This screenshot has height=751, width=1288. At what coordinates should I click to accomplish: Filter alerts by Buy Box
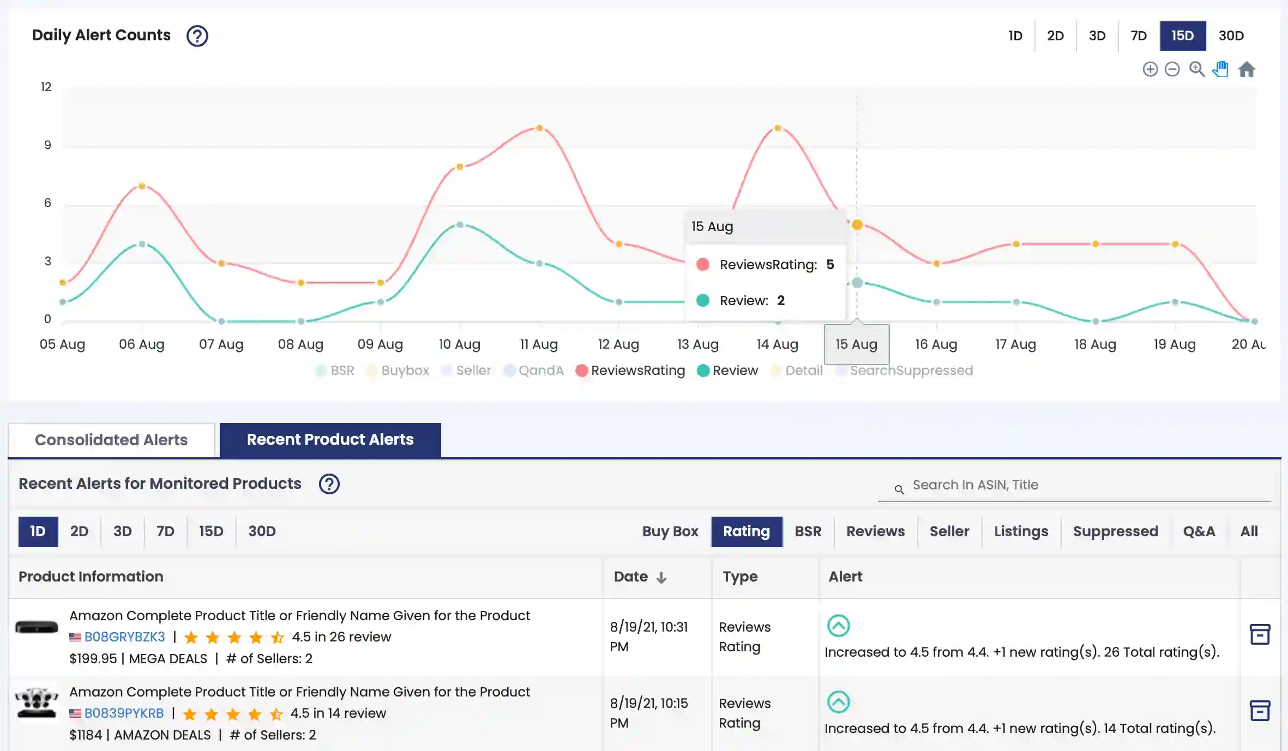coord(670,531)
